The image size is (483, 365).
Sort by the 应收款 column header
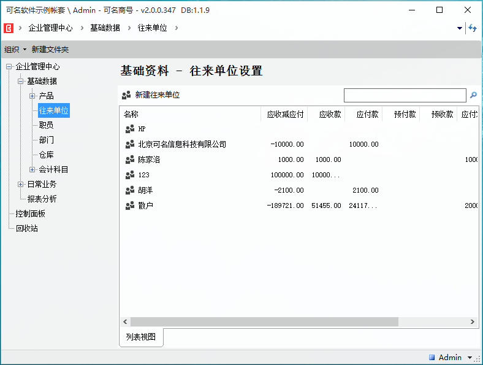(x=326, y=114)
